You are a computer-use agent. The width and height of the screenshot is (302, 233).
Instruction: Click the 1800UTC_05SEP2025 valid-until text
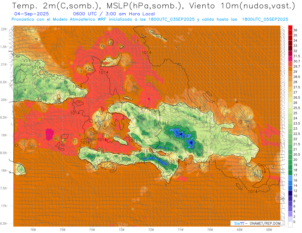click(x=265, y=19)
